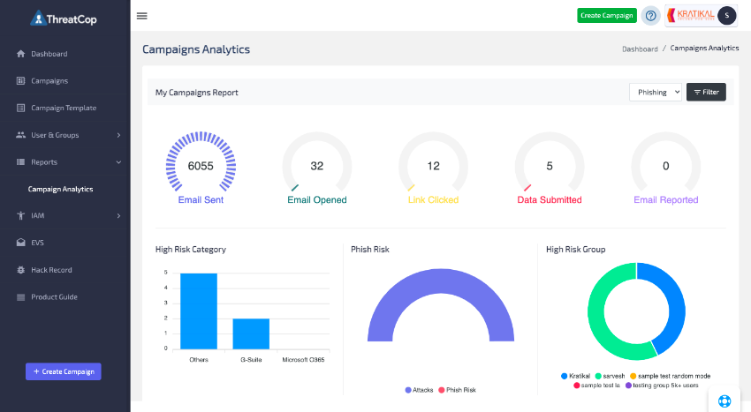Open the Phishing type dropdown

(x=656, y=92)
